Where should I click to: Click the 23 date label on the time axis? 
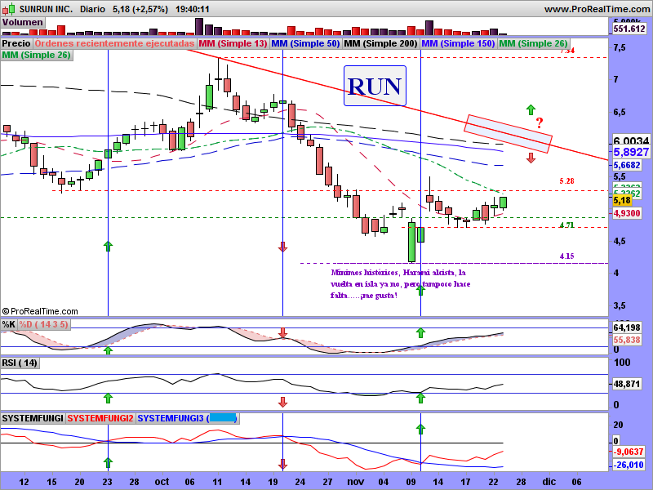point(108,482)
